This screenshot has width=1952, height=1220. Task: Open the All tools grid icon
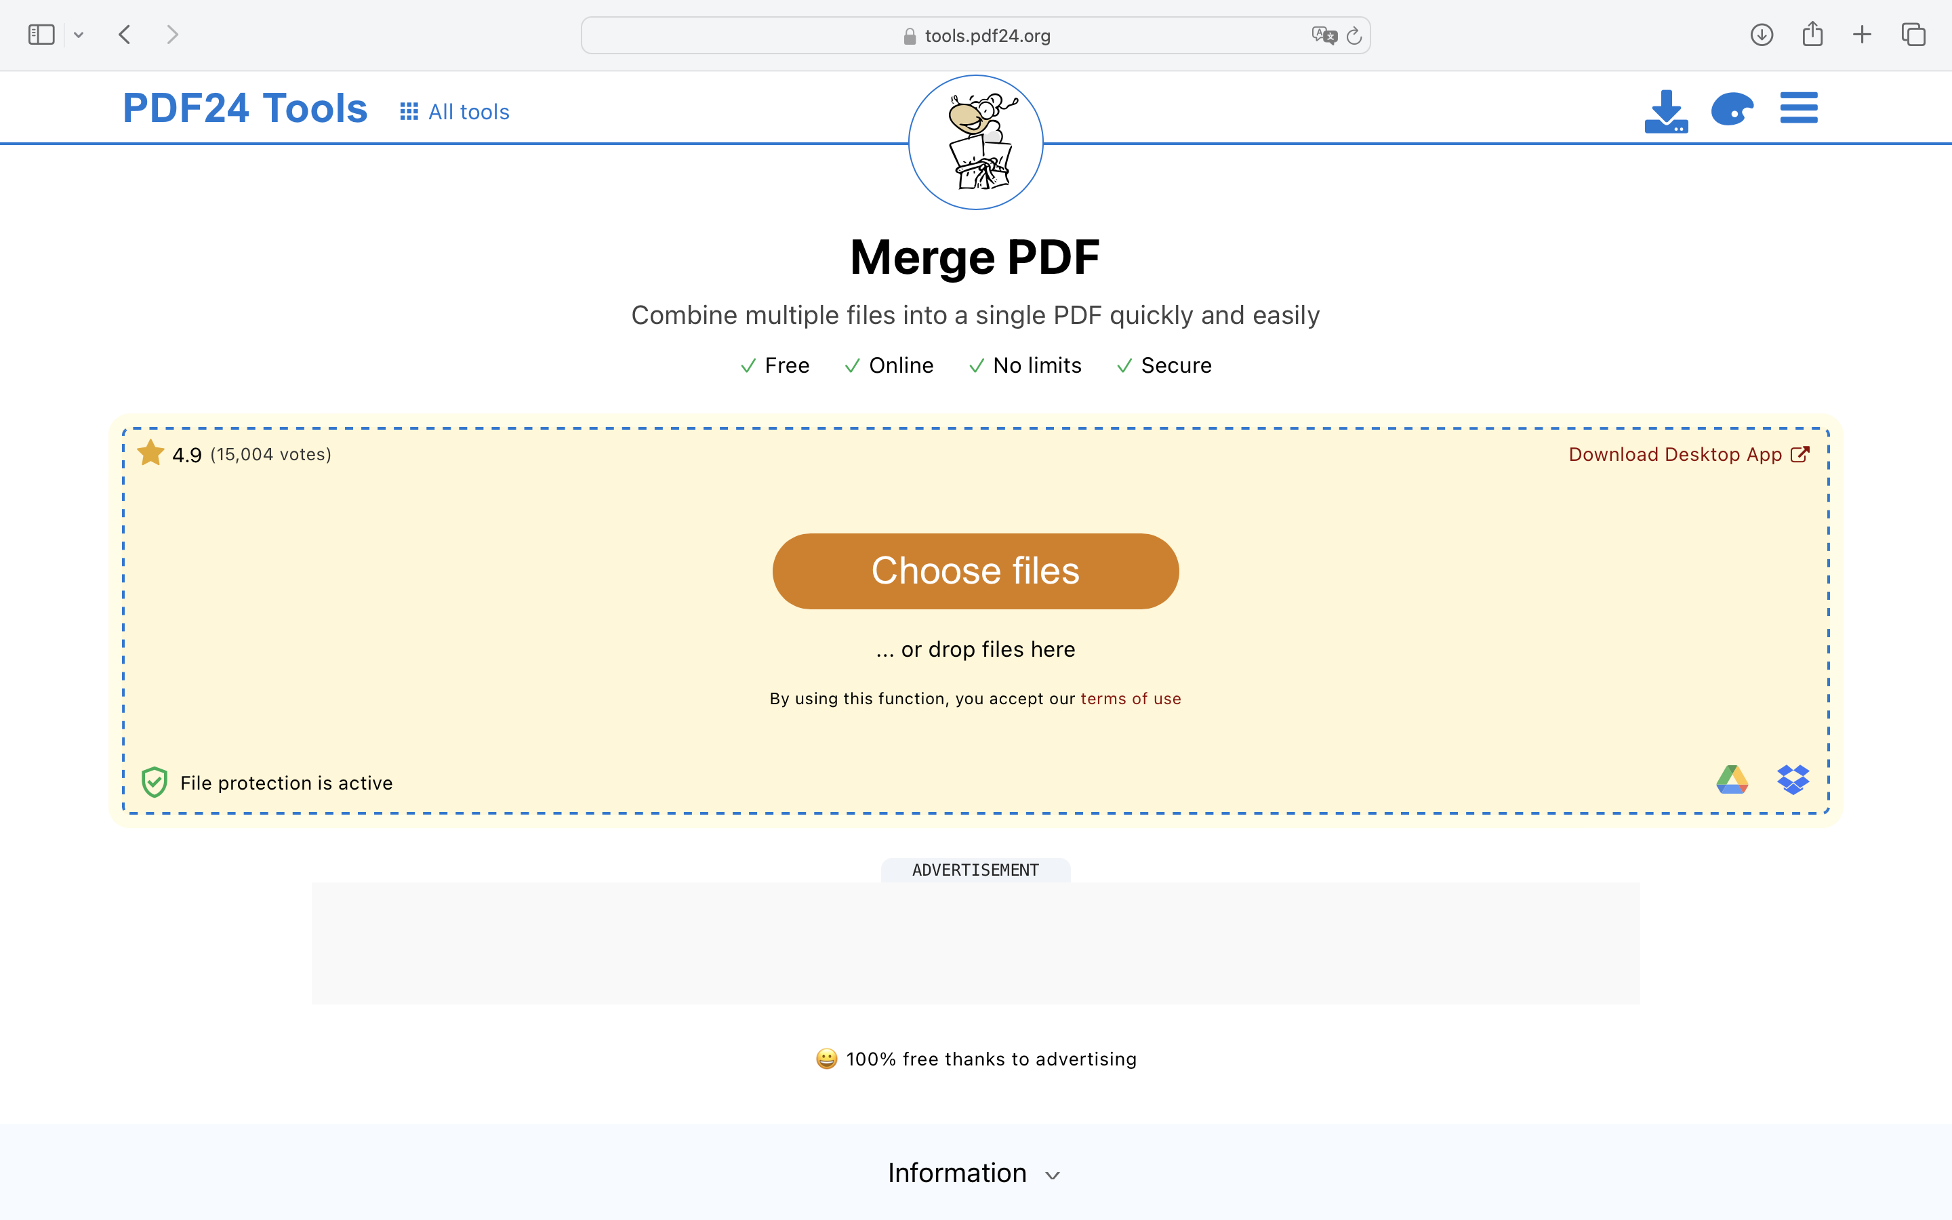point(409,110)
